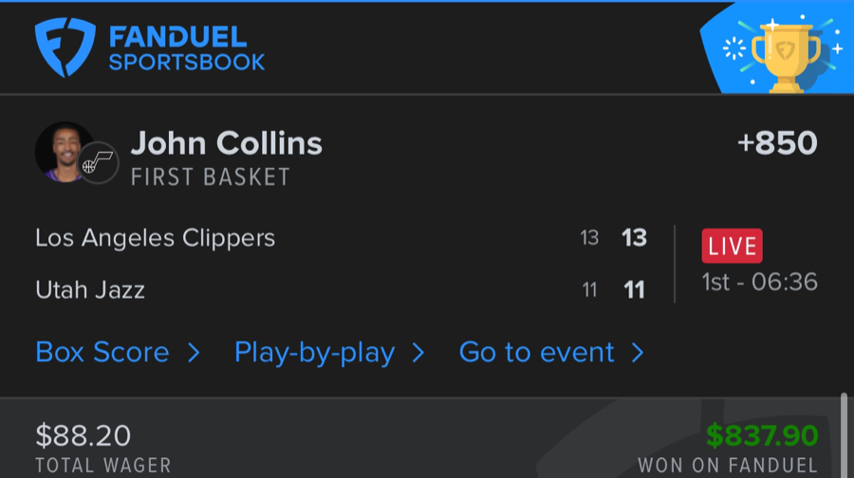
Task: Click the chevron after Go to event
Action: [x=638, y=353]
